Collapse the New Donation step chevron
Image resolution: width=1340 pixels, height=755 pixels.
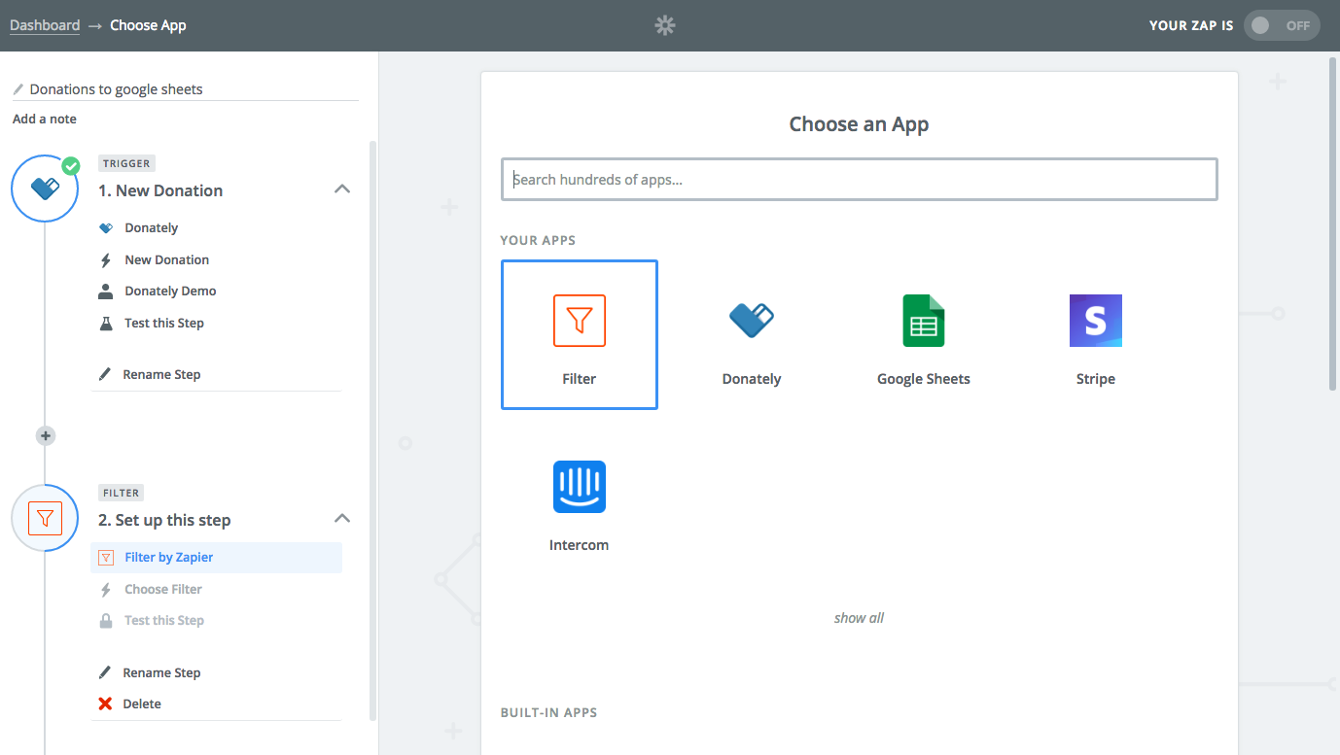342,189
